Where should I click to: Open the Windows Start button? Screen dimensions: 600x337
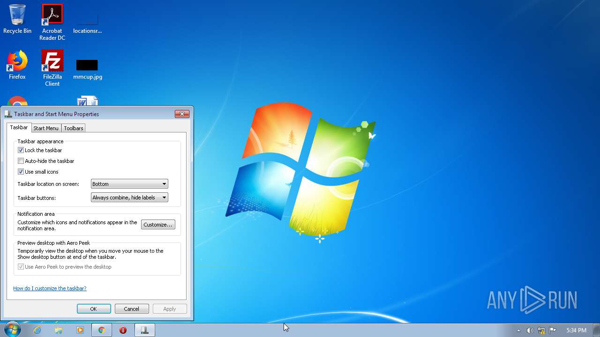click(12, 330)
